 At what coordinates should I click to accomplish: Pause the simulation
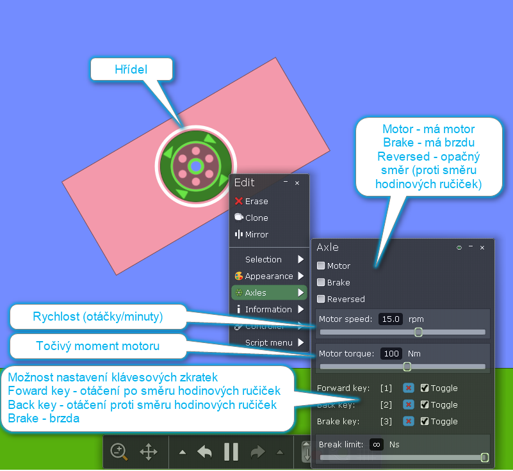coord(231,452)
